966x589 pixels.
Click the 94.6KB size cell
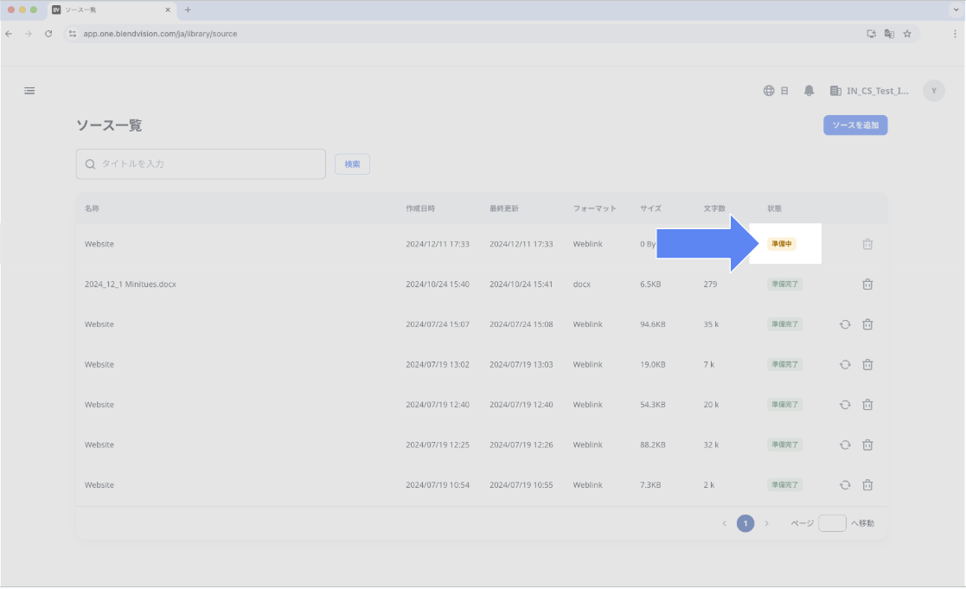click(652, 324)
